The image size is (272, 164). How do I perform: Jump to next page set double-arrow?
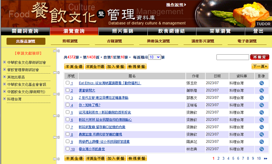pos(265,159)
